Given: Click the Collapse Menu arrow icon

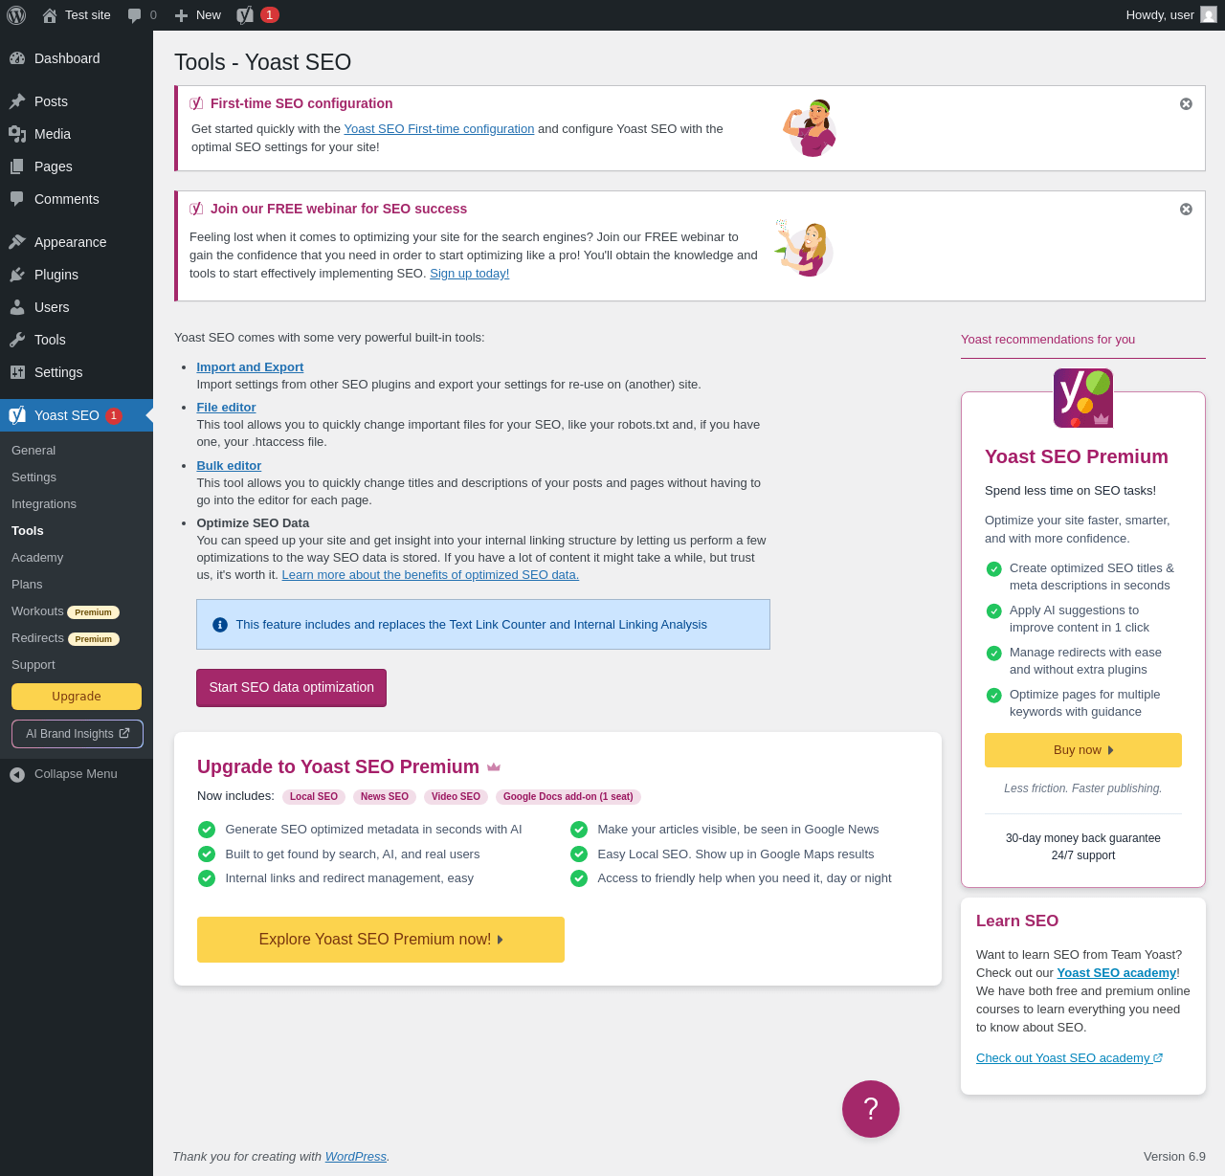Looking at the screenshot, I should click(x=17, y=774).
